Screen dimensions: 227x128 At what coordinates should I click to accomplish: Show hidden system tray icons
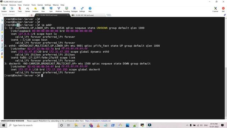coord(187,125)
